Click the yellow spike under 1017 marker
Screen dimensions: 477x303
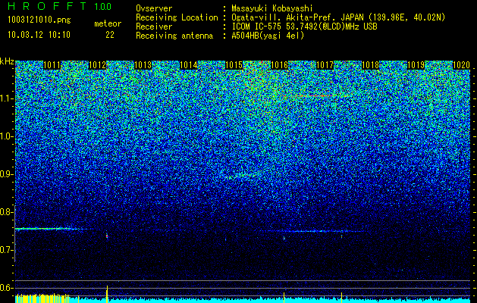pyautogui.click(x=341, y=297)
